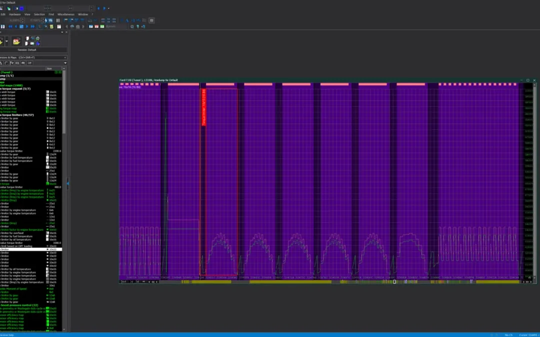Click the blue forward navigation arrow
The width and height of the screenshot is (540, 337).
coord(104,8)
